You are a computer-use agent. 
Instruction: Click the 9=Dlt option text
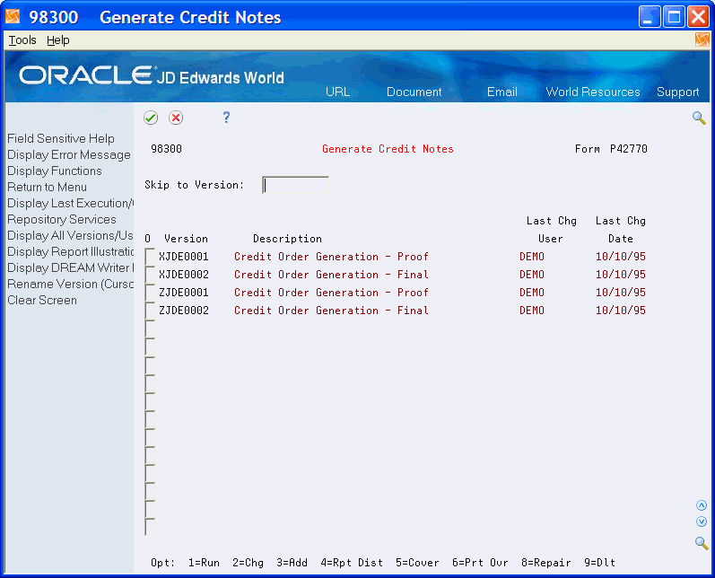point(599,563)
